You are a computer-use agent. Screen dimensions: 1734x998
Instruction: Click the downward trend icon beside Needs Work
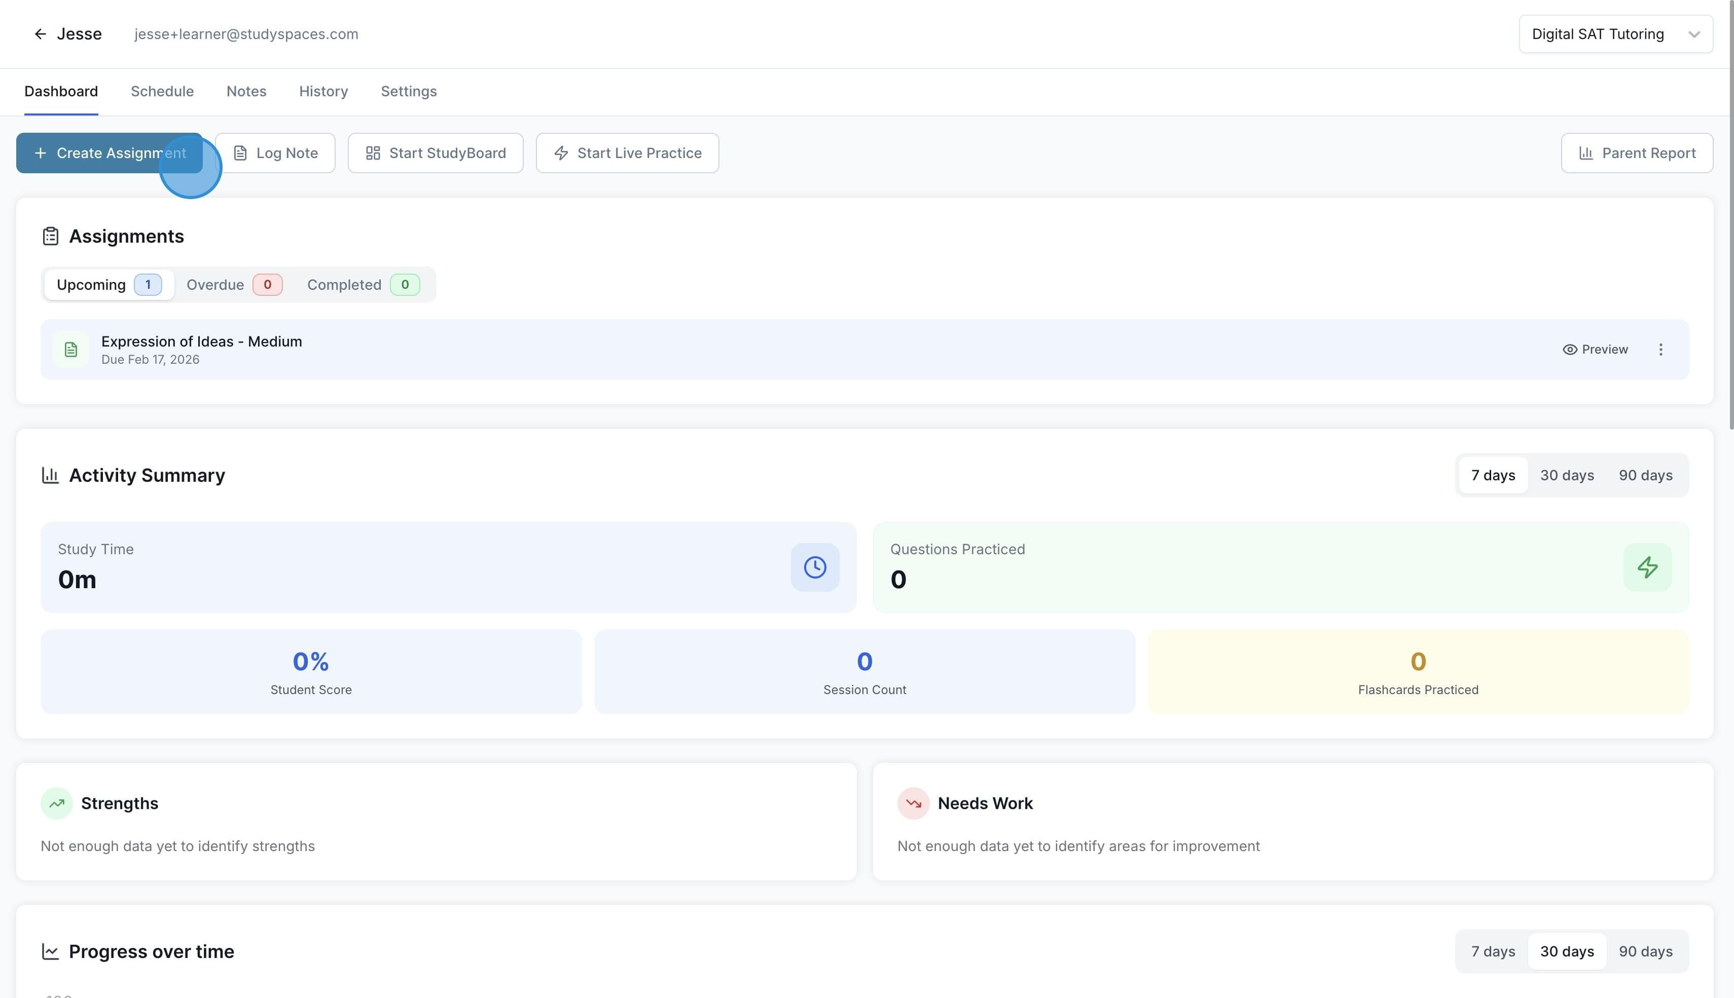pos(913,803)
